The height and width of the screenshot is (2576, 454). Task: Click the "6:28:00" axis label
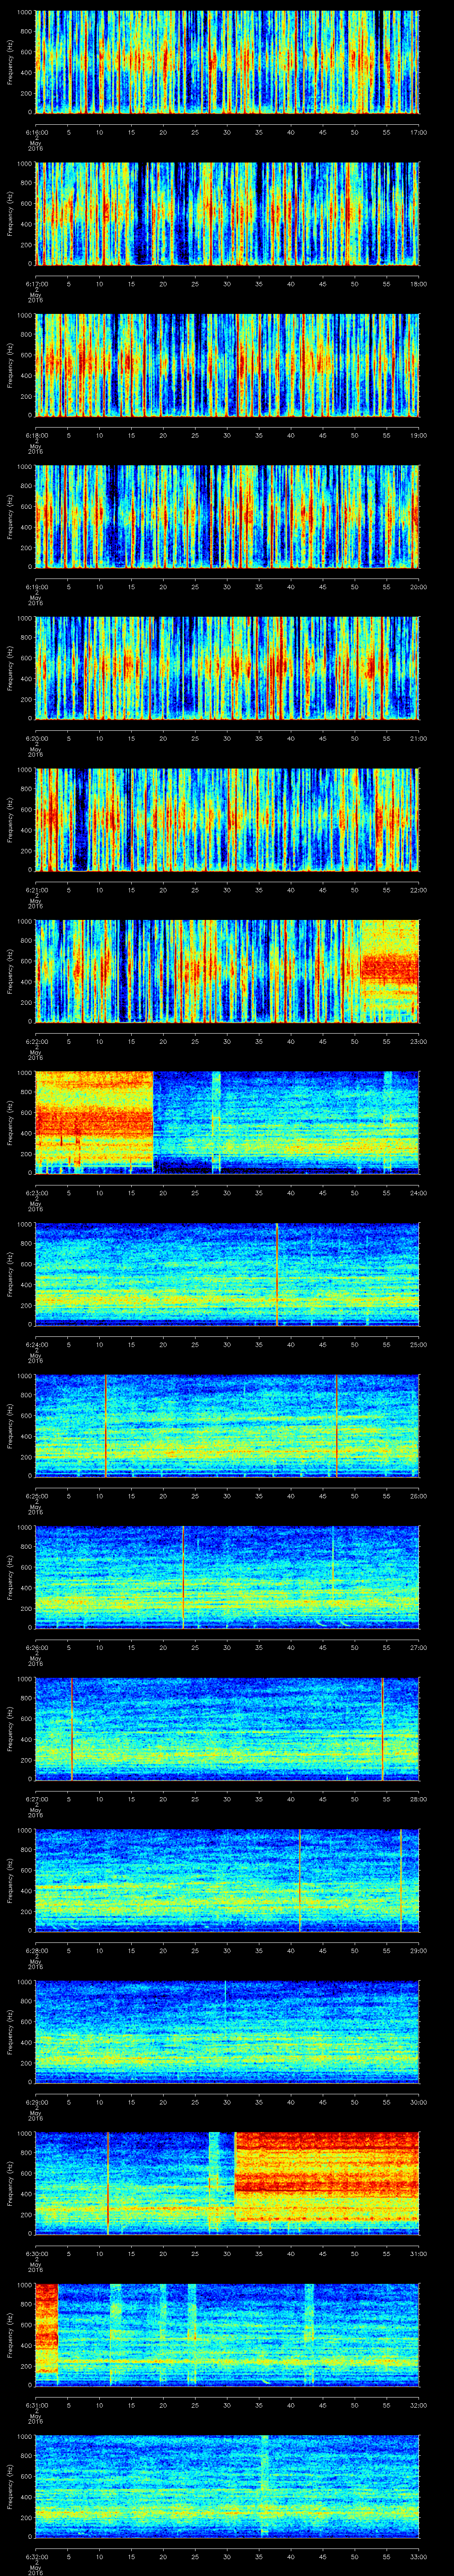tap(36, 1950)
